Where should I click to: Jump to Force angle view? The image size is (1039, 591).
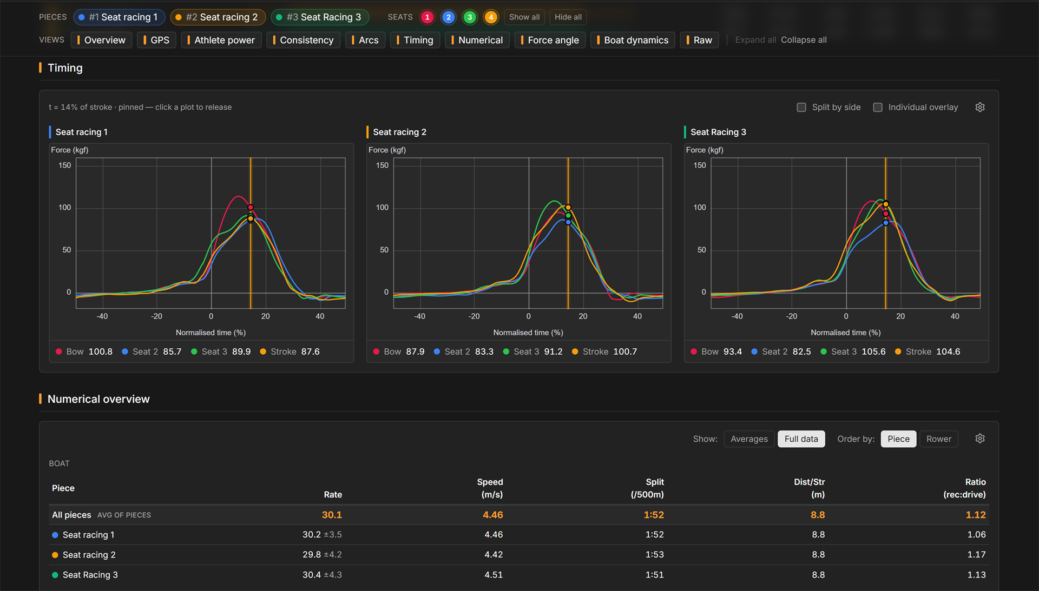[x=550, y=40]
